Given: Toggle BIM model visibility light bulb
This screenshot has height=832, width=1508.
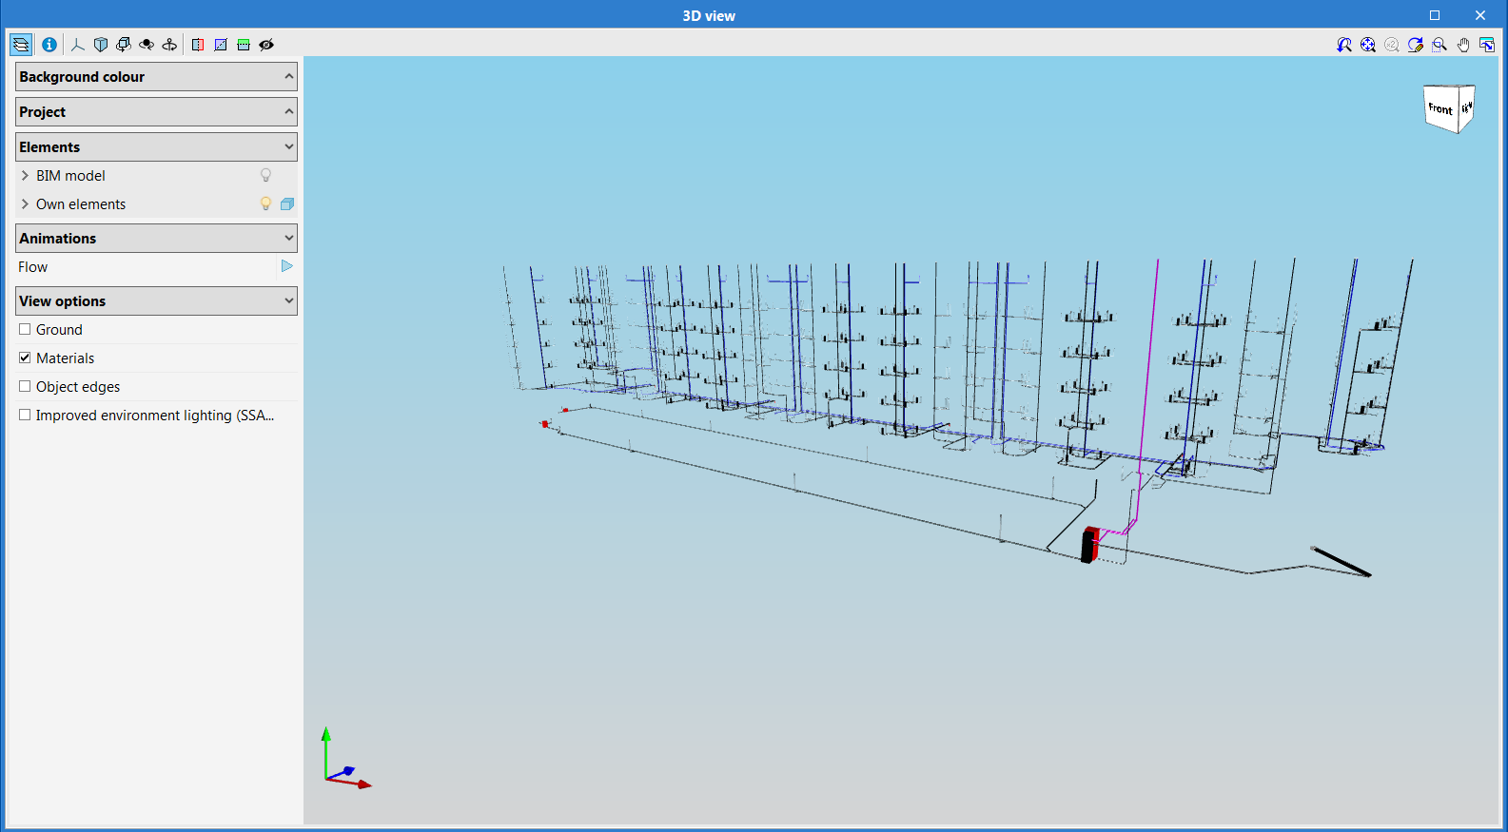Looking at the screenshot, I should (266, 176).
